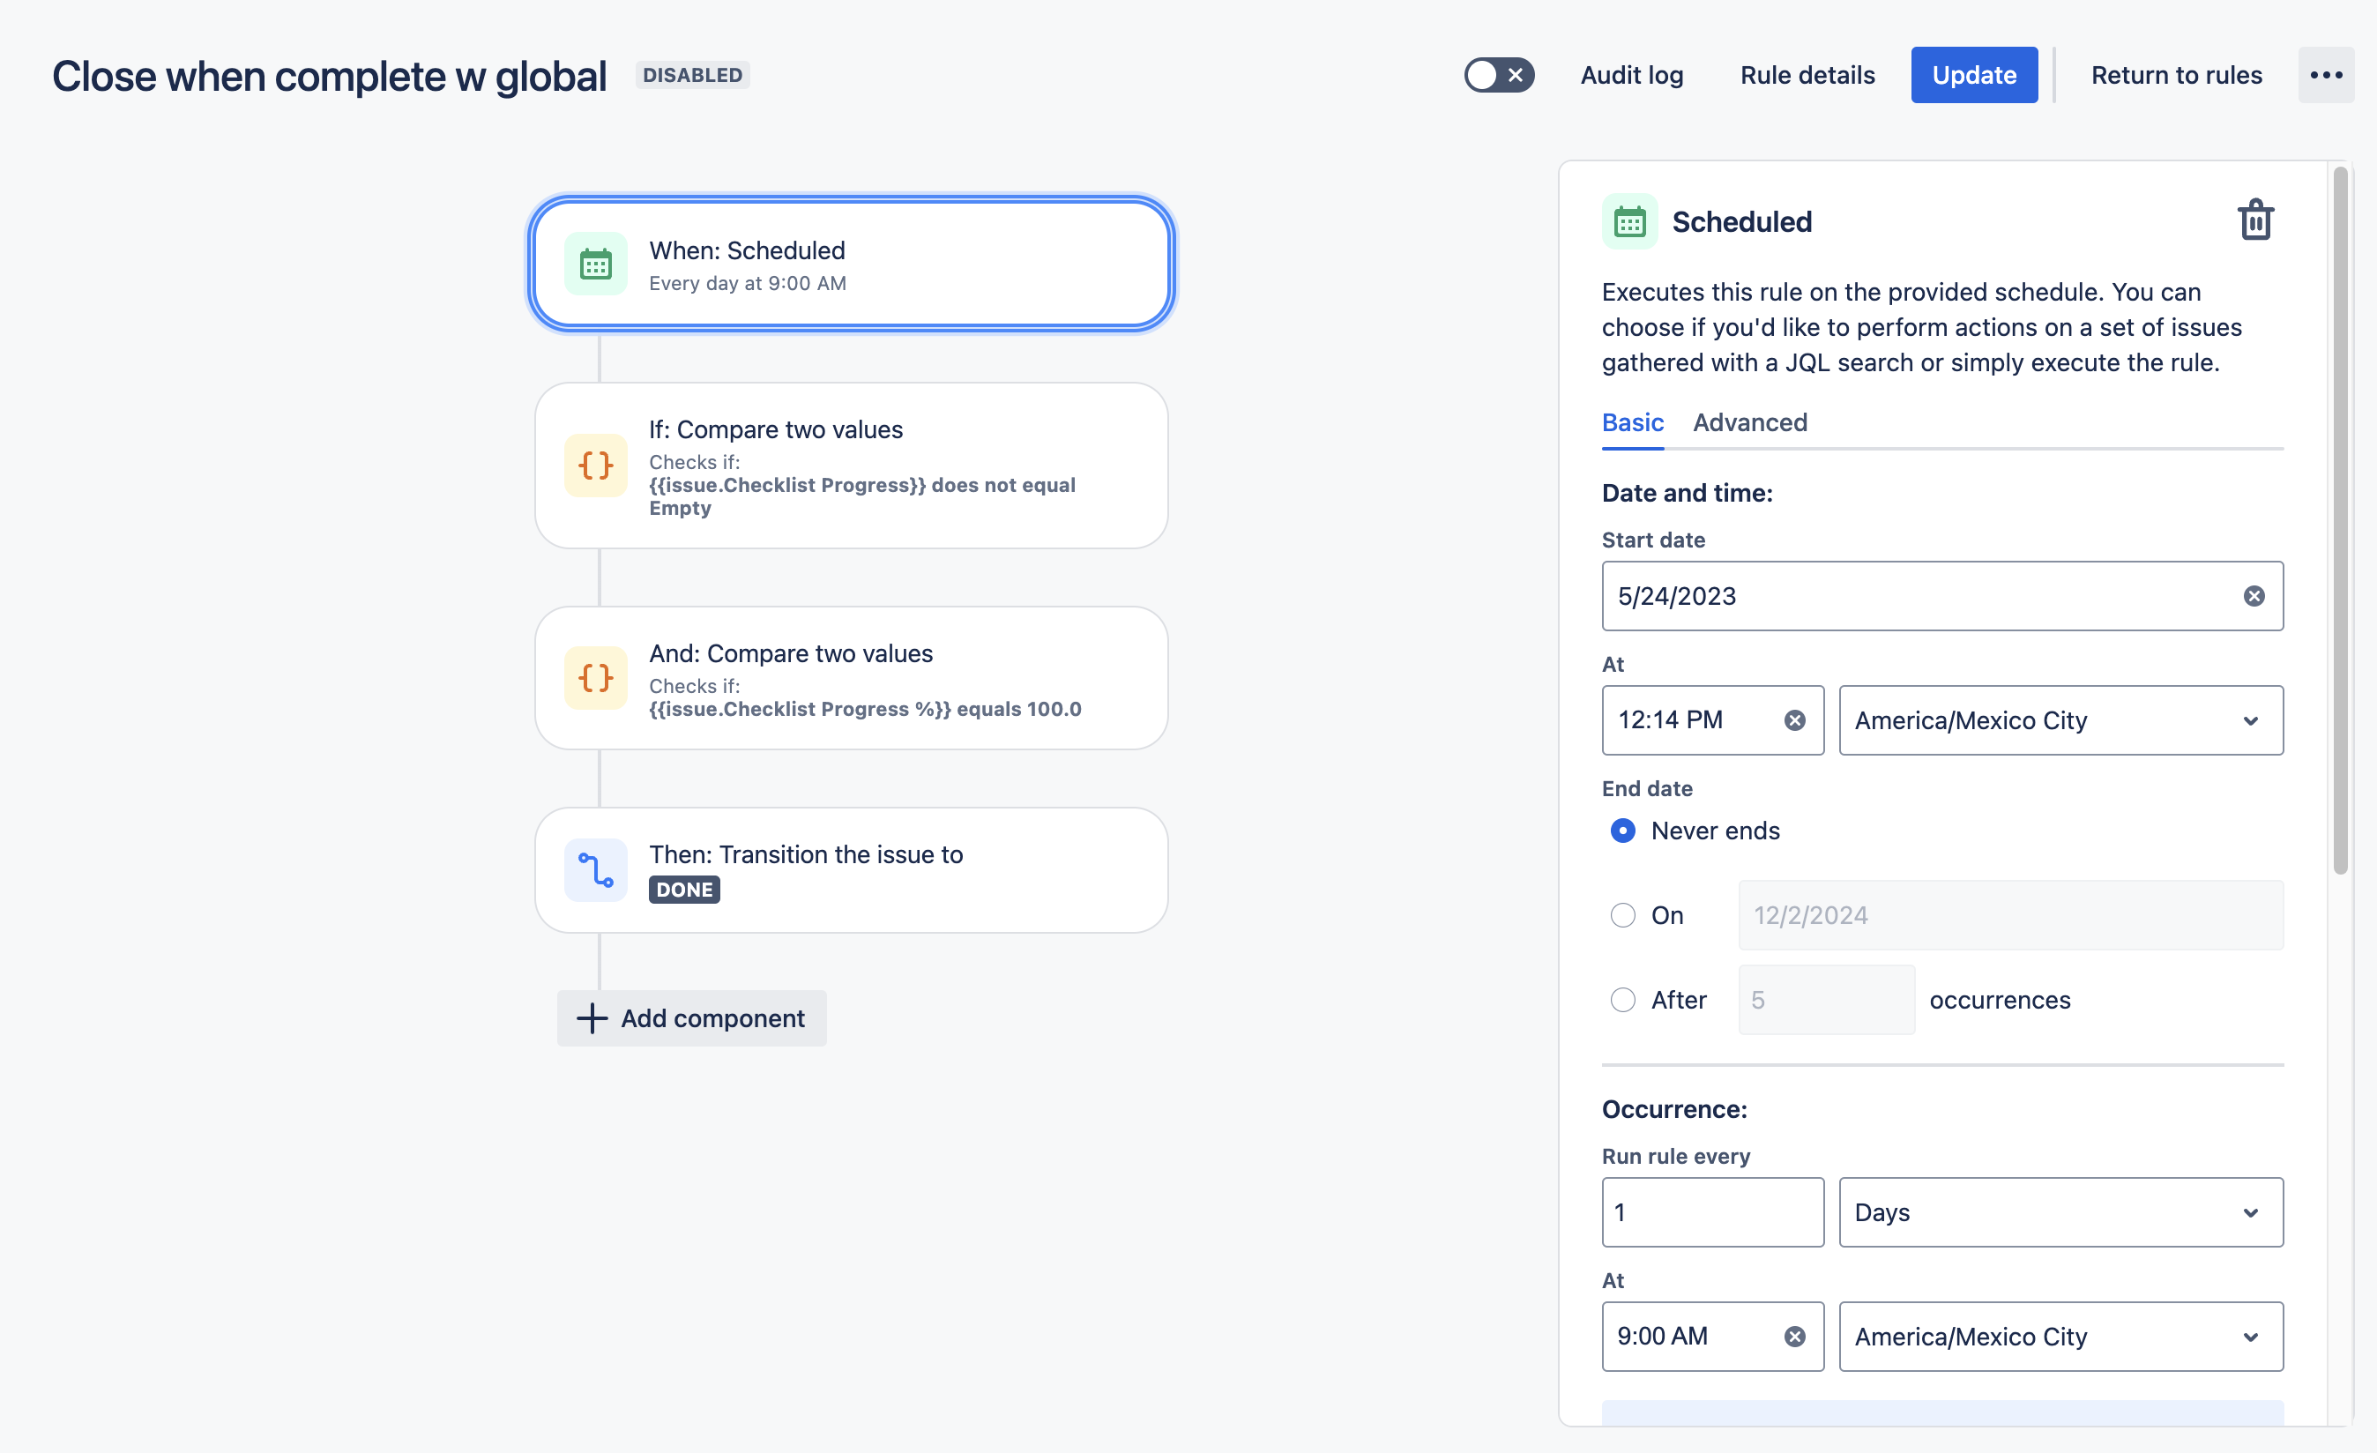Expand the Days interval unit dropdown
Image resolution: width=2377 pixels, height=1453 pixels.
pyautogui.click(x=2060, y=1211)
